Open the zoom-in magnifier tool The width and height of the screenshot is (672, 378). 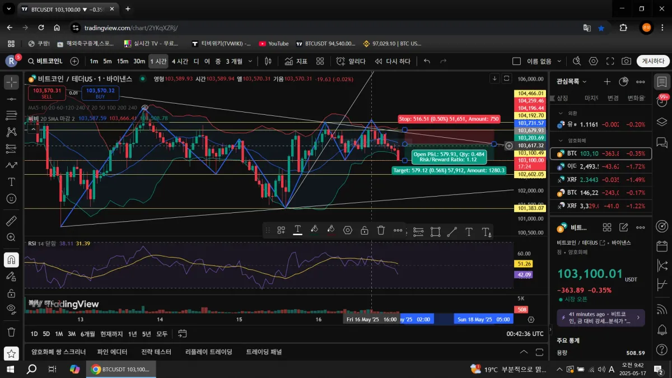pos(11,237)
